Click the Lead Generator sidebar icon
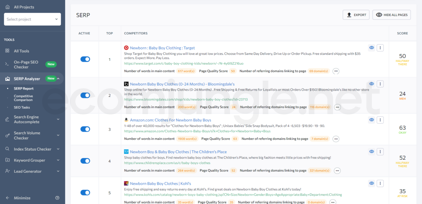422x204 pixels. click(x=7, y=171)
